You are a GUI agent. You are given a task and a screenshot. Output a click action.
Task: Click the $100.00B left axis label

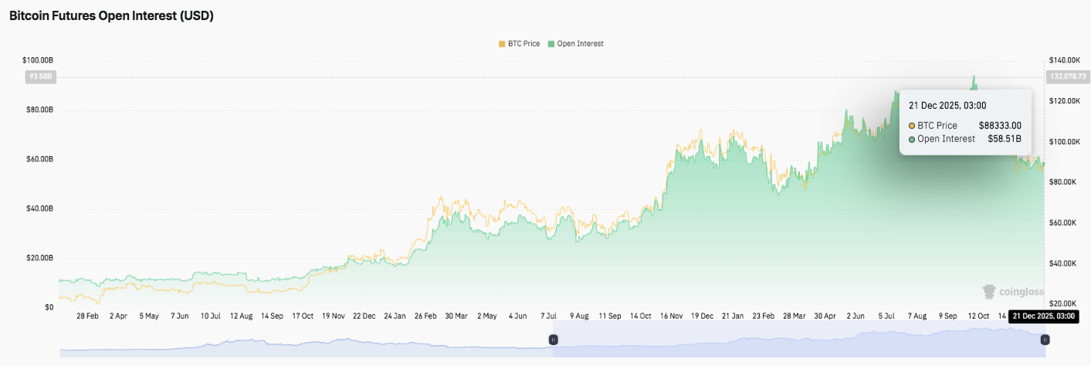[x=38, y=60]
